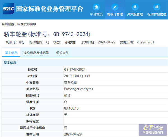168x137 pixels.
Task: Click the value Passenger car tyres
Action: (x=78, y=89)
